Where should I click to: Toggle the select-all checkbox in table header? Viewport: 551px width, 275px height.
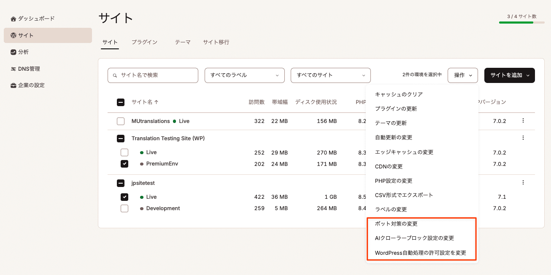click(121, 102)
